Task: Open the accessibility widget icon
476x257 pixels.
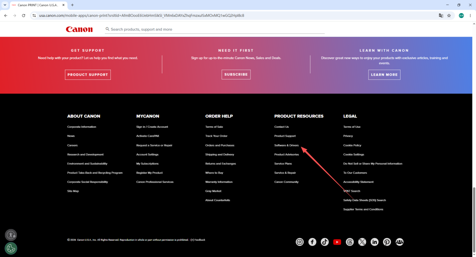Action: [11, 235]
